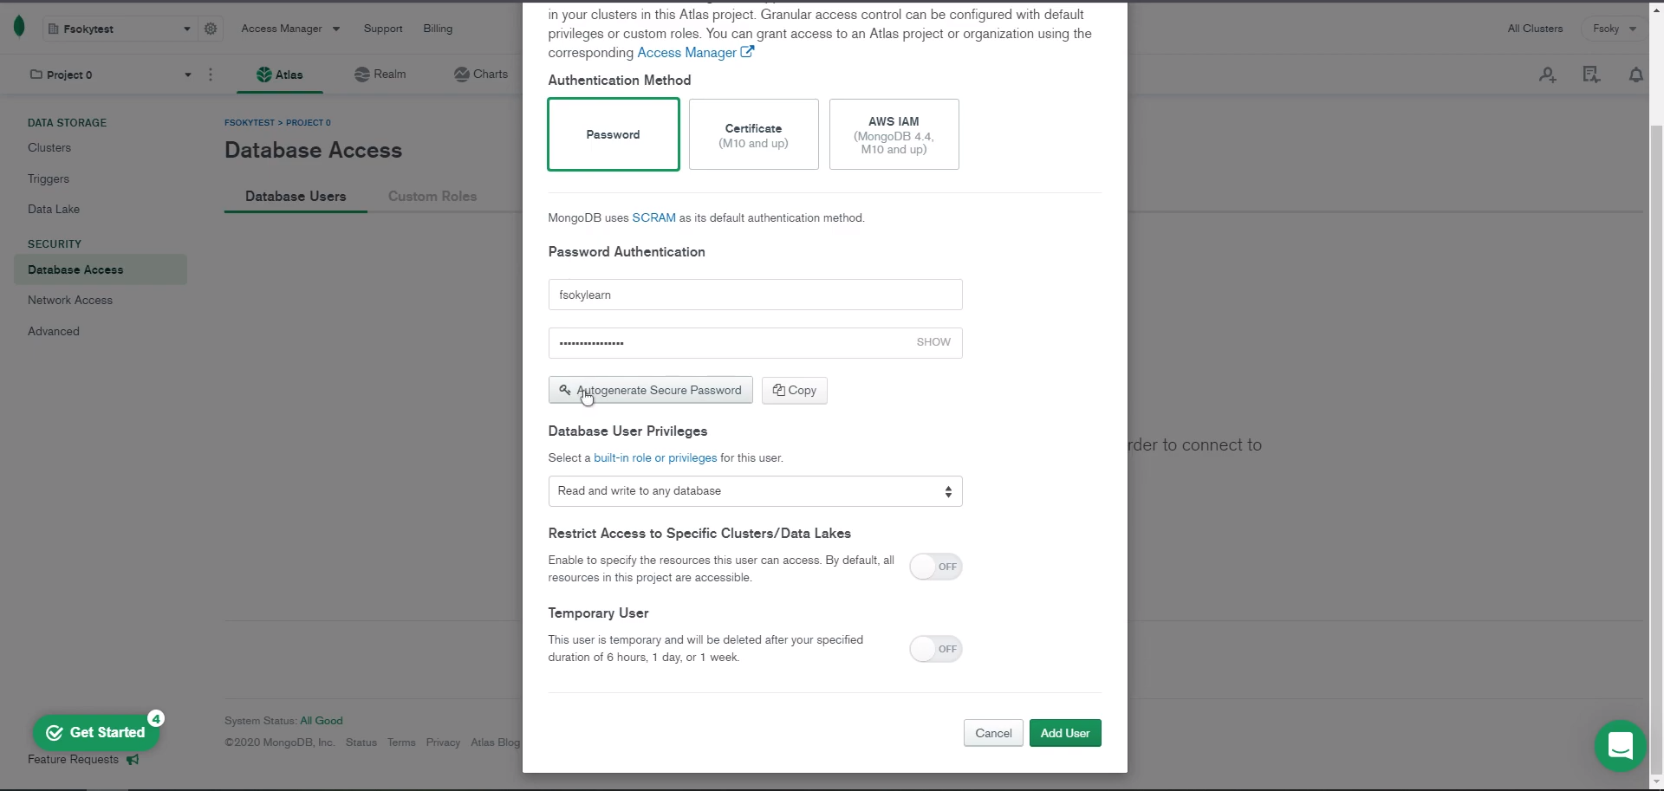Open Triggers in the sidebar
The image size is (1664, 791).
point(49,178)
